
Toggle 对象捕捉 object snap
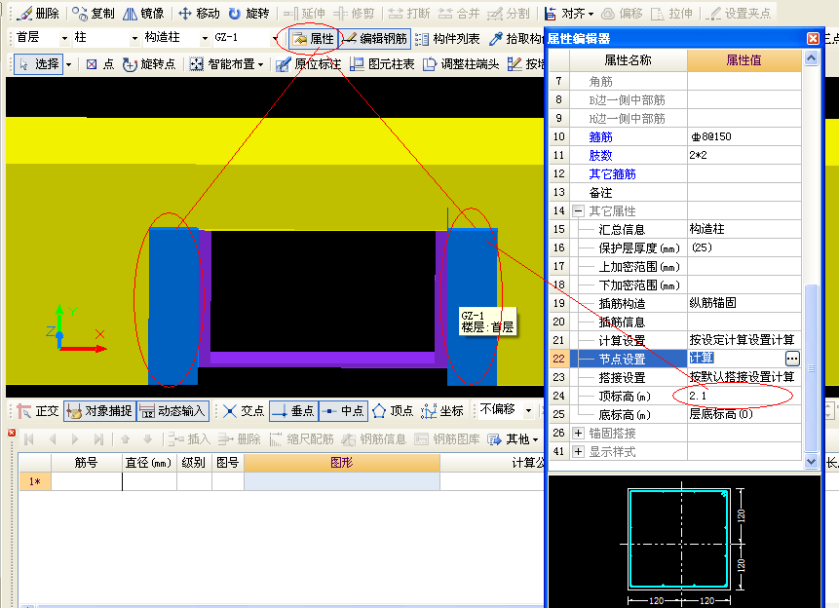[x=99, y=411]
